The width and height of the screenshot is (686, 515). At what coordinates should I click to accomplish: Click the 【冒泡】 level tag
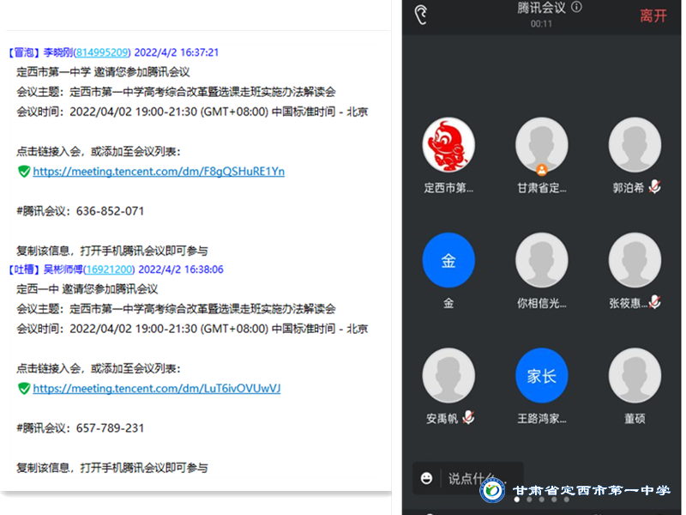(x=24, y=52)
